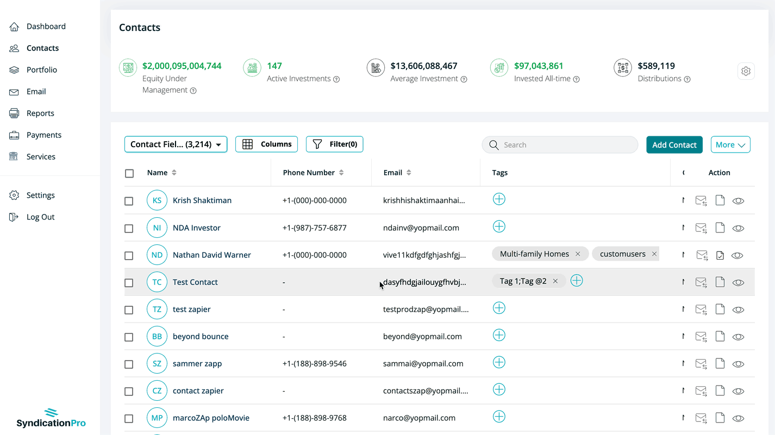Check the box for test zapier

point(129,310)
